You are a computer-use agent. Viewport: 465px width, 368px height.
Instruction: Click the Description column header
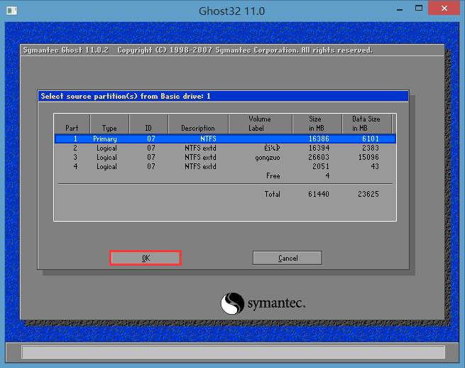click(x=198, y=124)
